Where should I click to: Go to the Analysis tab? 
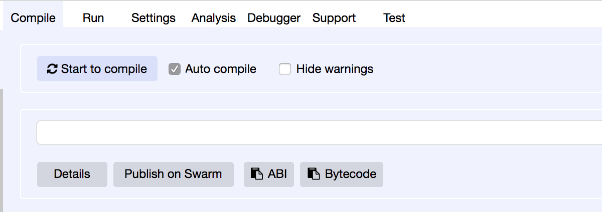pos(214,18)
